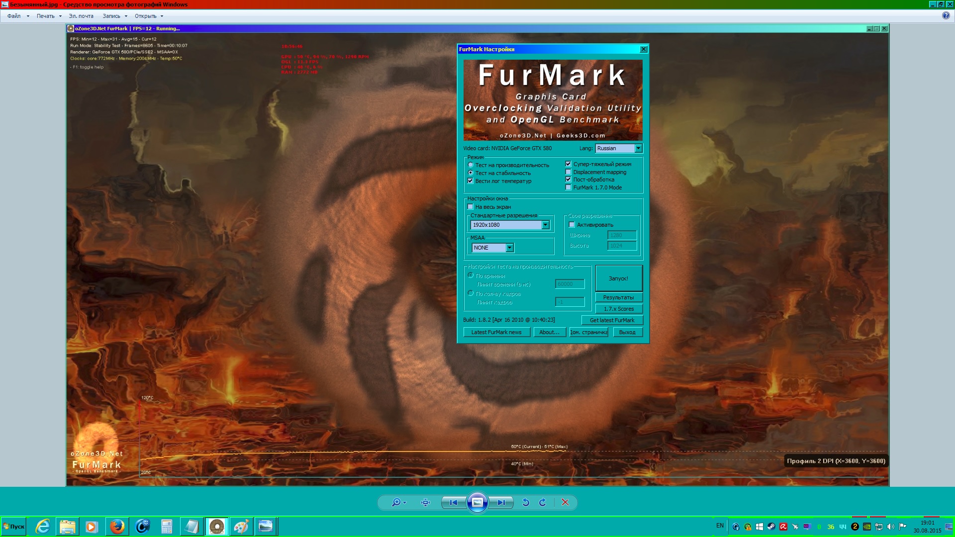The height and width of the screenshot is (537, 955).
Task: Expand the 1920x1080 resolution dropdown
Action: (x=545, y=225)
